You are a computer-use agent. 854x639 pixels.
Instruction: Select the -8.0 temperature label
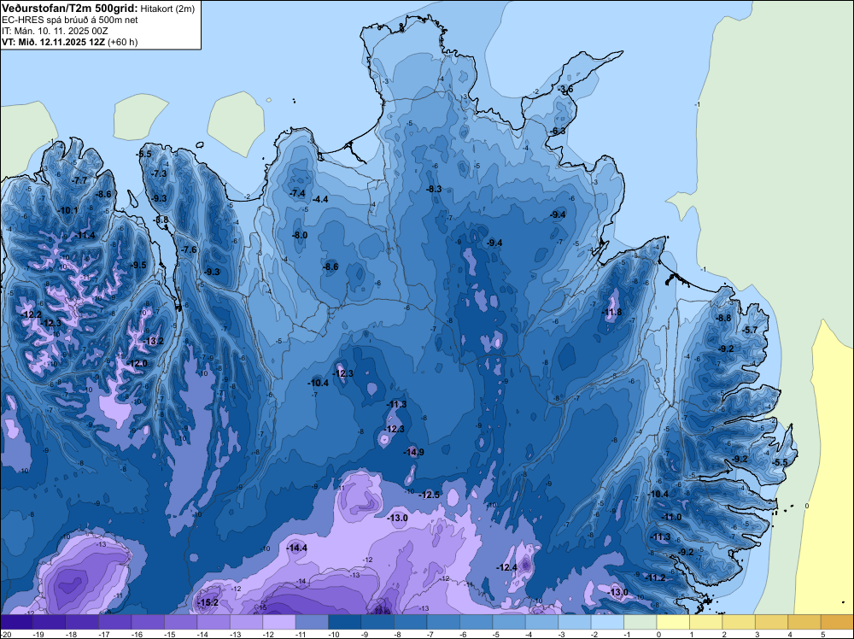(299, 235)
